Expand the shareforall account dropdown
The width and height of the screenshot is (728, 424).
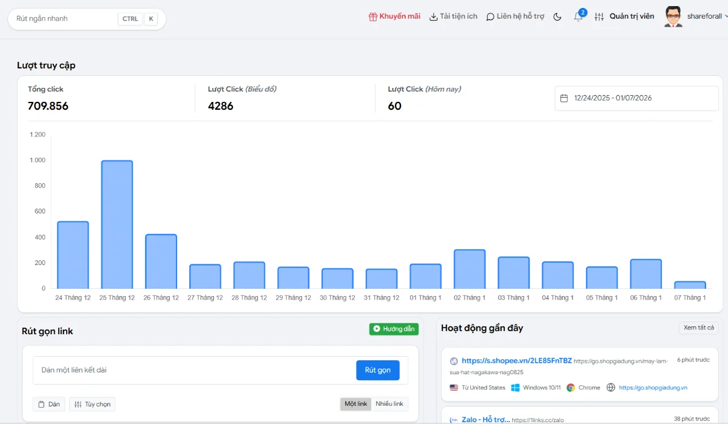tap(706, 16)
